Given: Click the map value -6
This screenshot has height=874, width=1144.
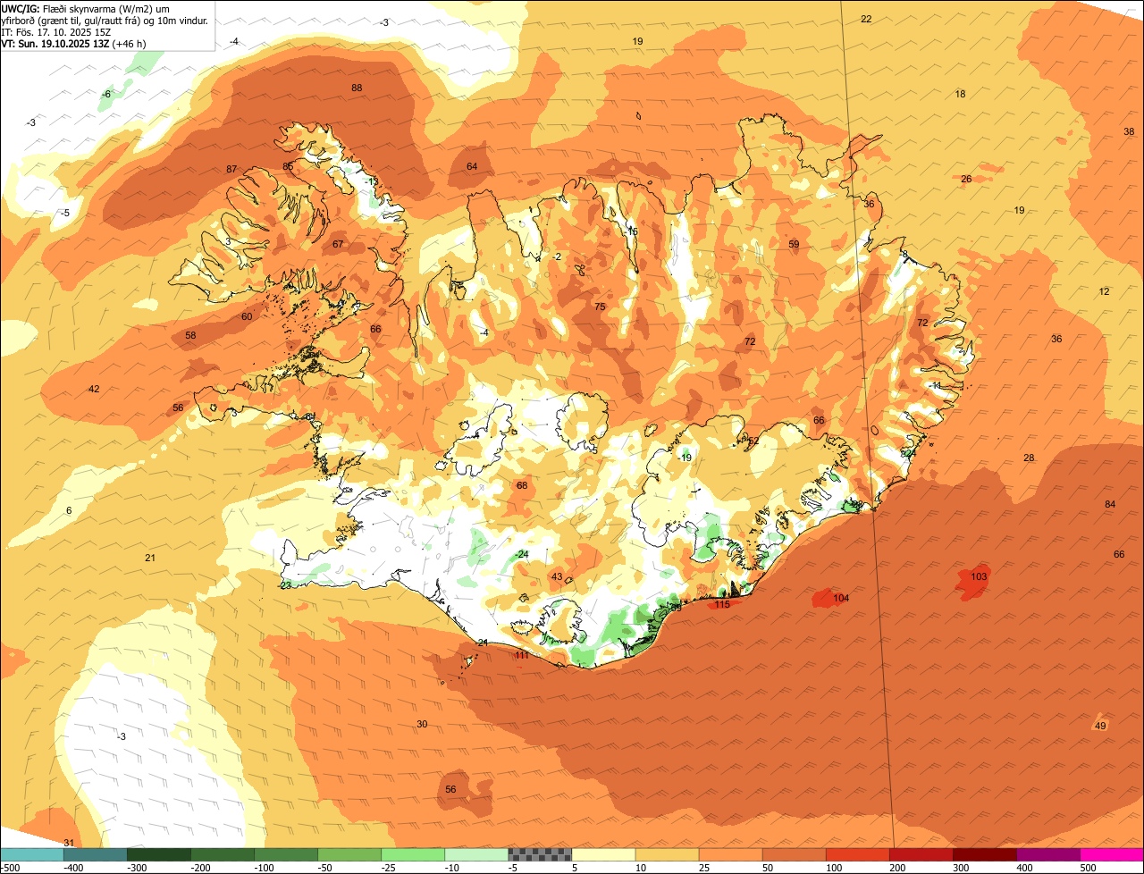Looking at the screenshot, I should pyautogui.click(x=106, y=94).
